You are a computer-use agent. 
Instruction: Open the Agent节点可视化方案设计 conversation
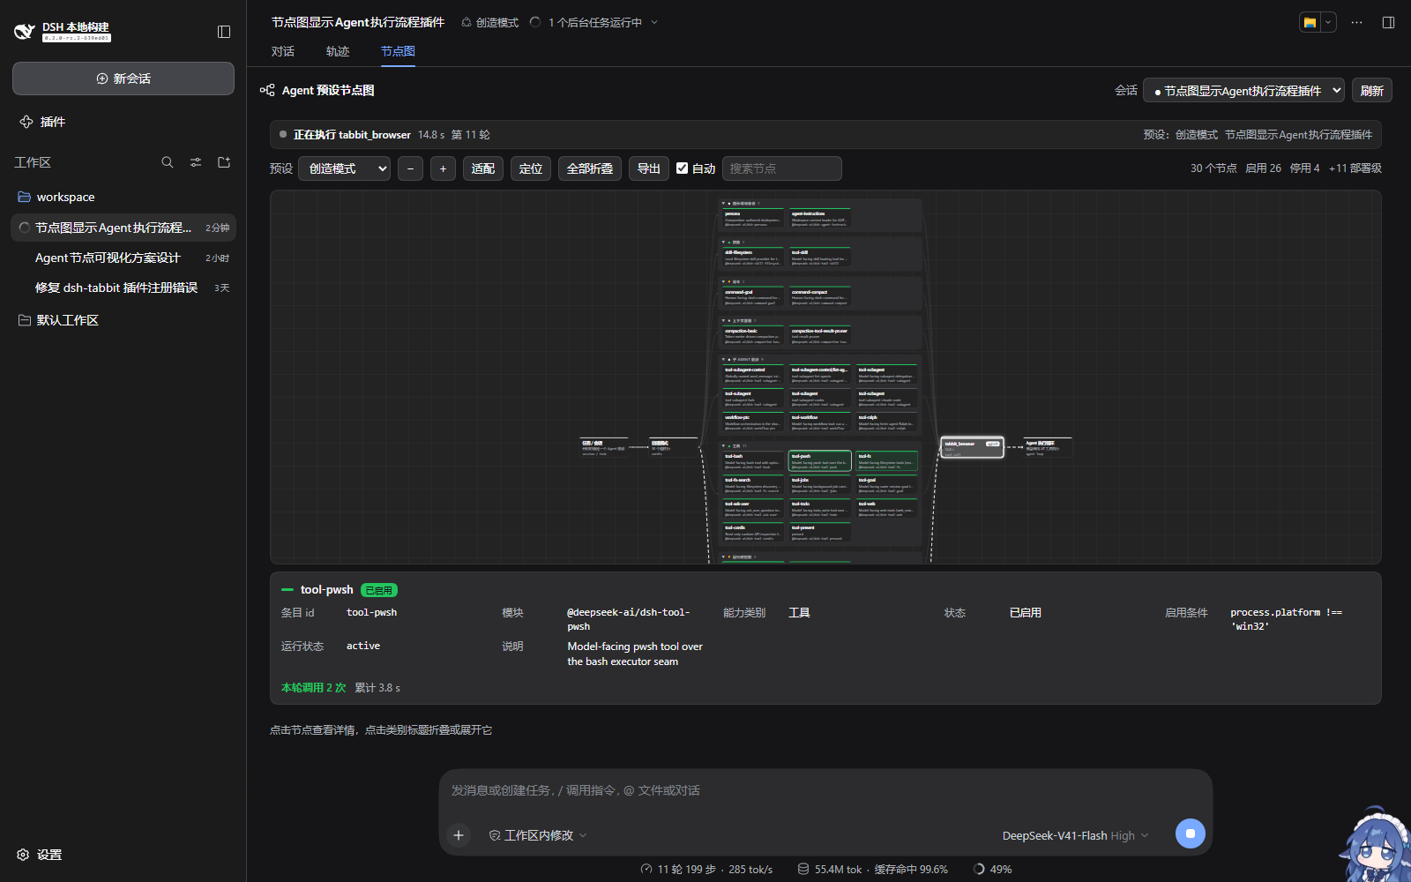(123, 258)
